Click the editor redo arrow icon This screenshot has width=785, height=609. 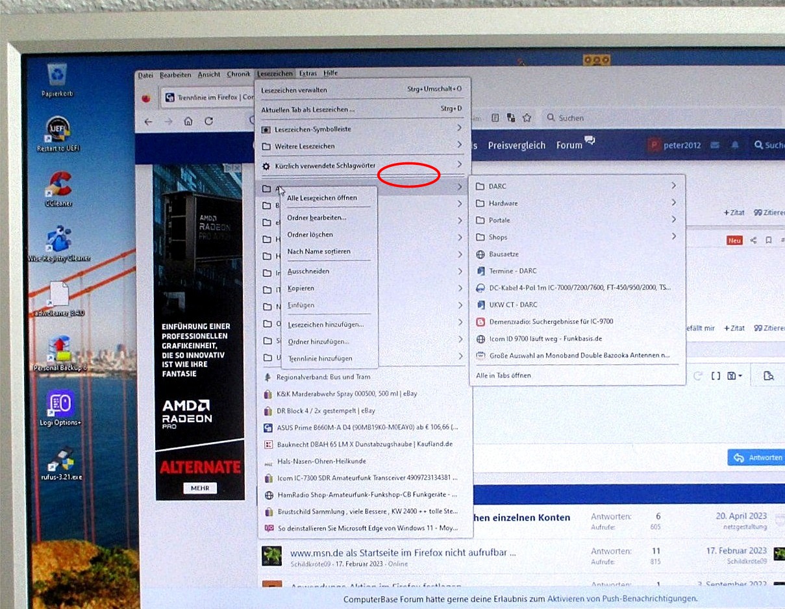pos(699,375)
